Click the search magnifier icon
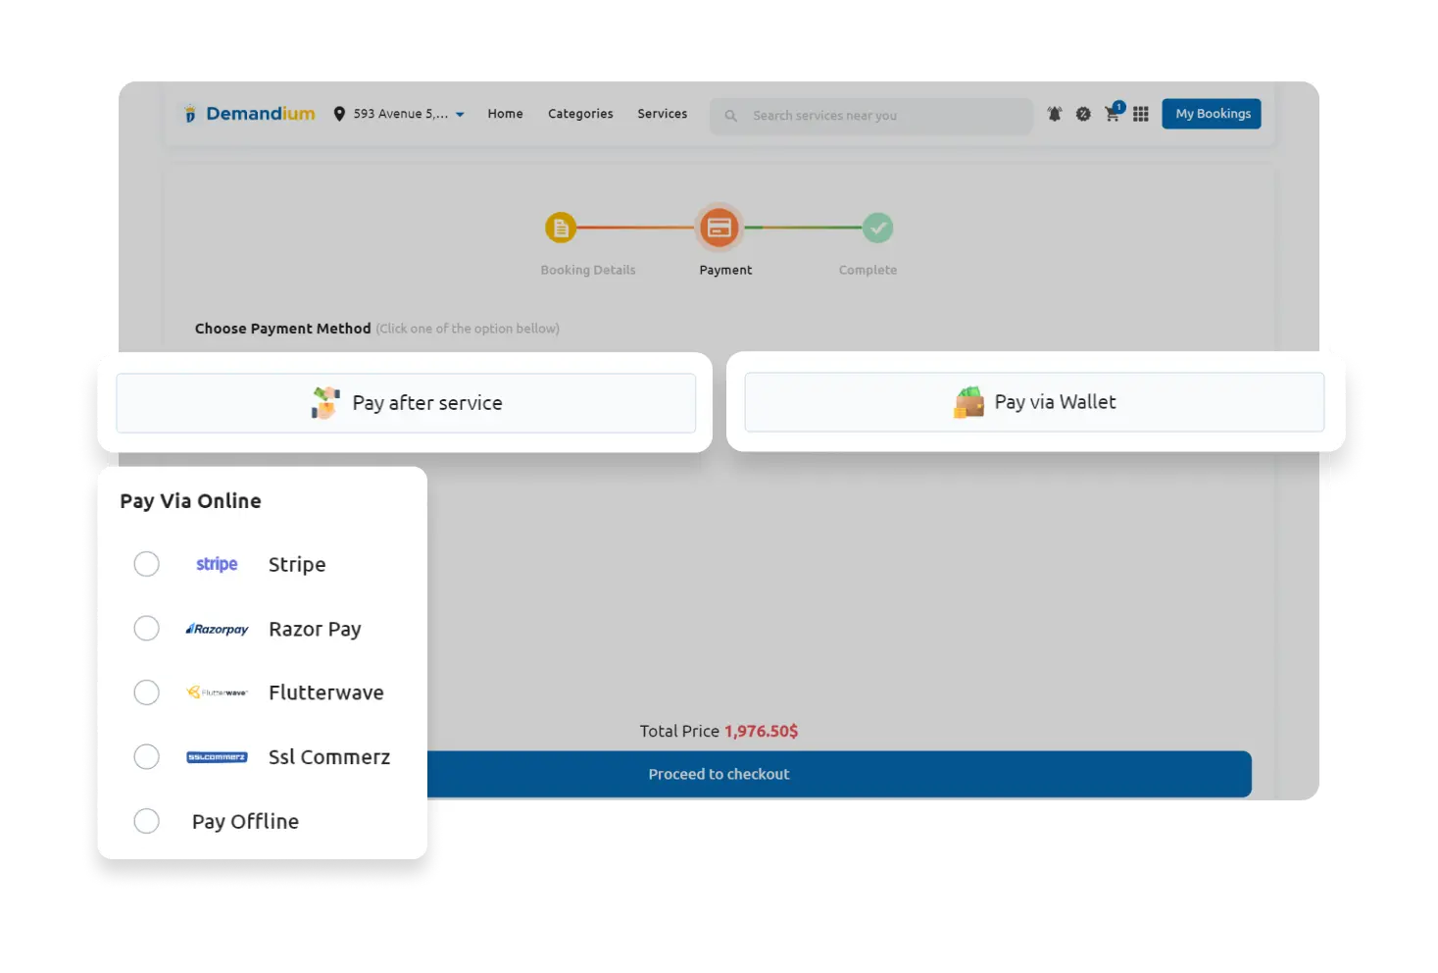 pyautogui.click(x=730, y=116)
